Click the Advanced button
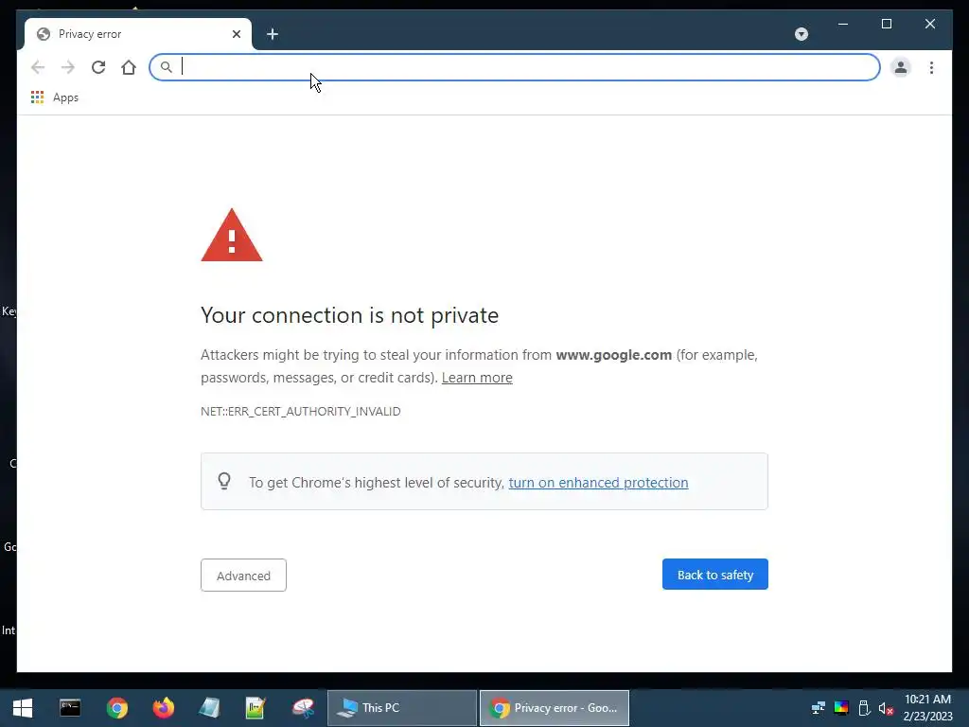969x727 pixels. coord(243,576)
